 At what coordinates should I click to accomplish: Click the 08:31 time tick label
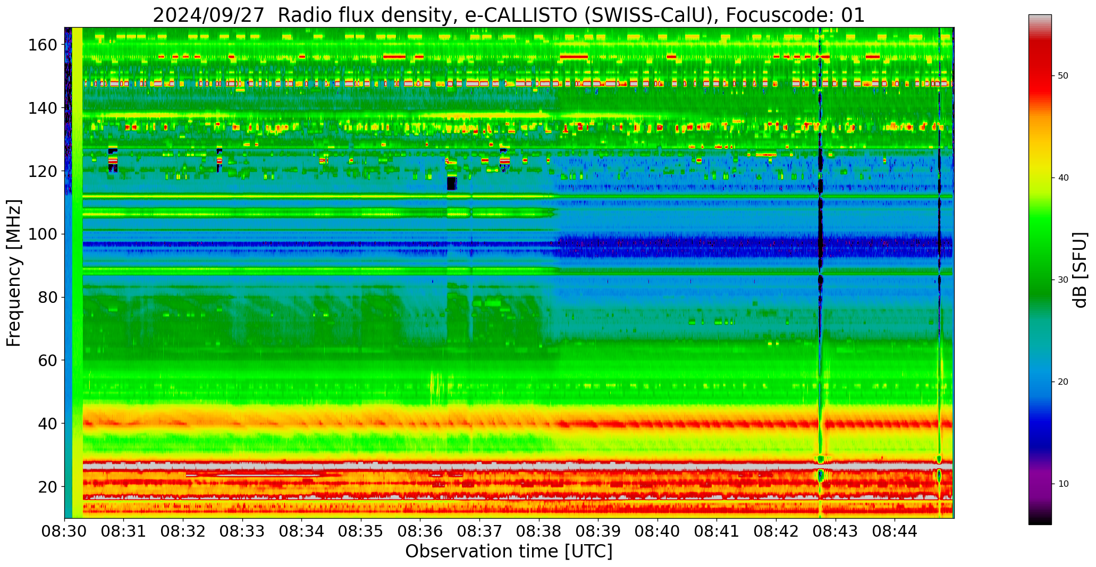[x=124, y=531]
